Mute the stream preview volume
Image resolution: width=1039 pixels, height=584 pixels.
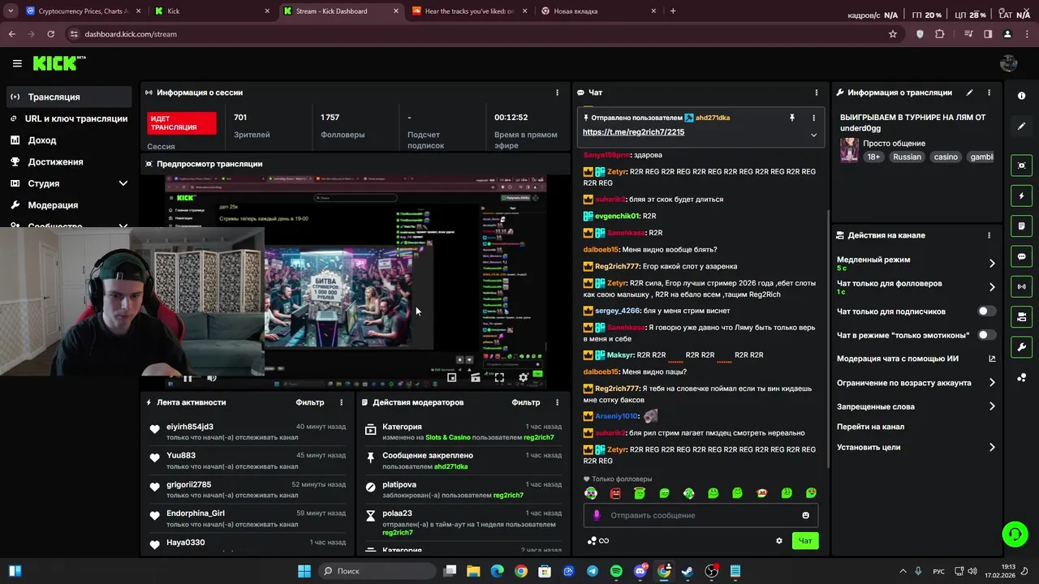(212, 378)
